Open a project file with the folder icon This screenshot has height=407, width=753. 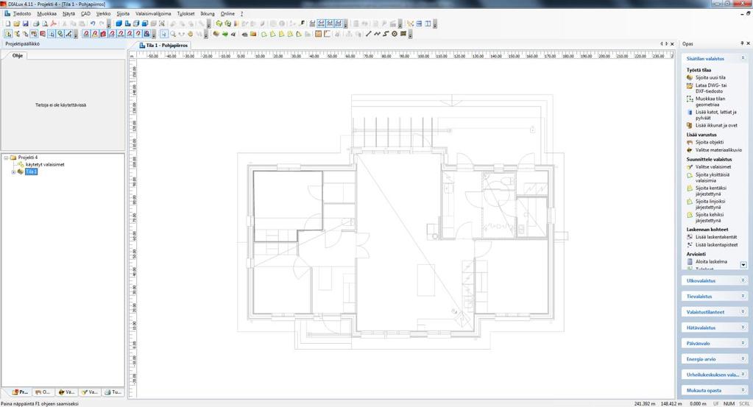click(x=16, y=24)
